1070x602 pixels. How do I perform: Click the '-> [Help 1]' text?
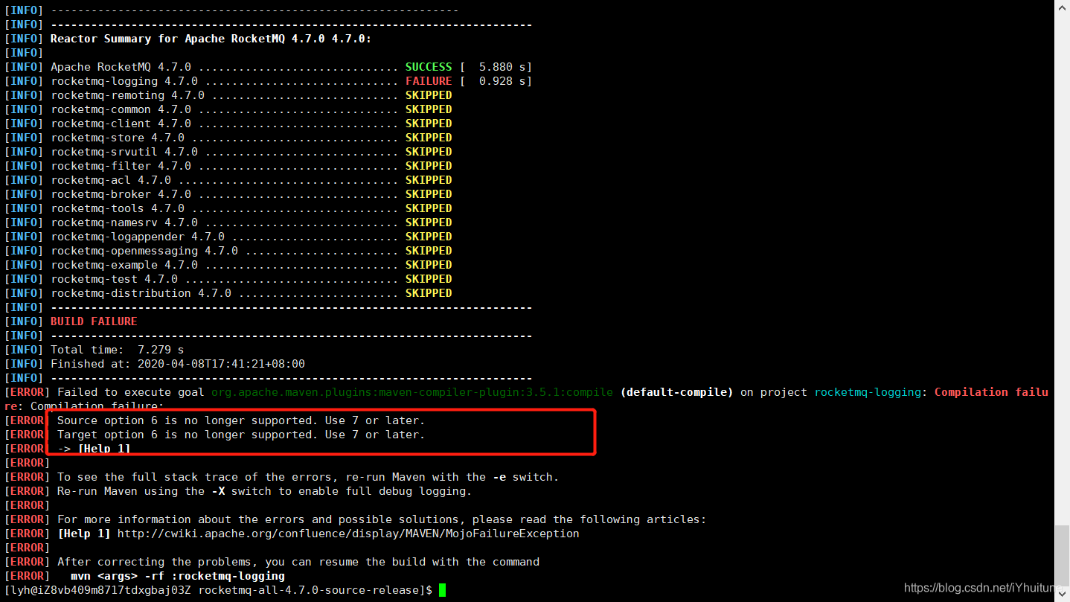click(94, 449)
